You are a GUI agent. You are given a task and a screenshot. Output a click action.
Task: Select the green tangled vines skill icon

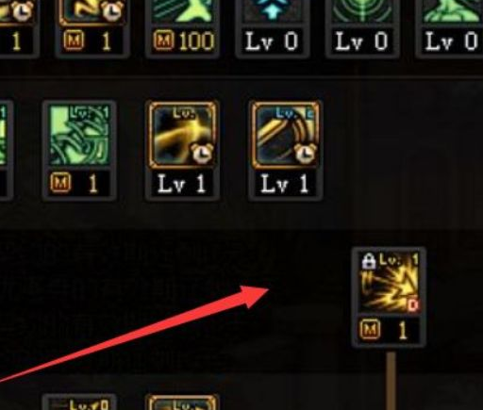tap(79, 136)
